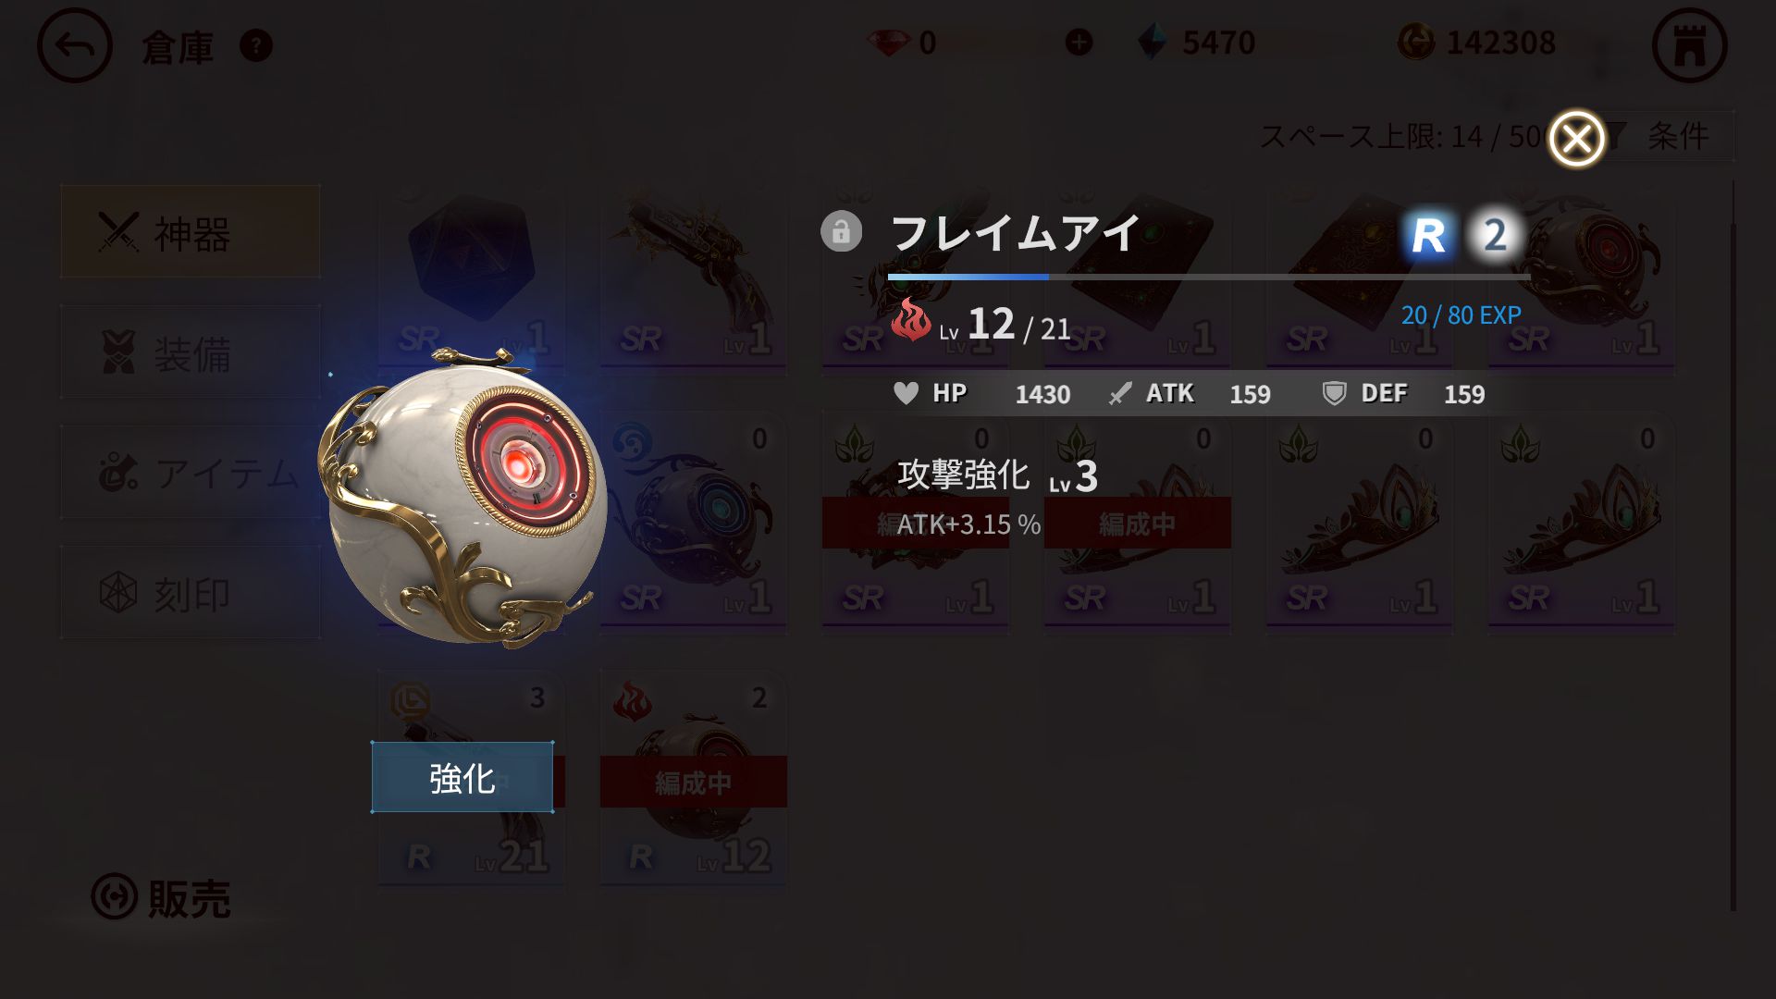Screen dimensions: 1776x999
Task: Switch to the アイテム tab
Action: click(x=191, y=473)
